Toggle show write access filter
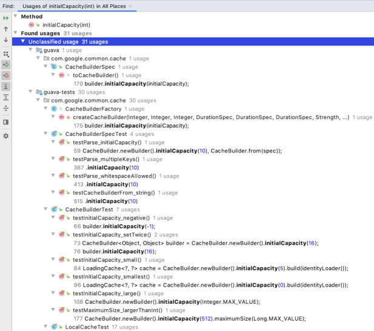This screenshot has height=331, width=374. pos(5,75)
